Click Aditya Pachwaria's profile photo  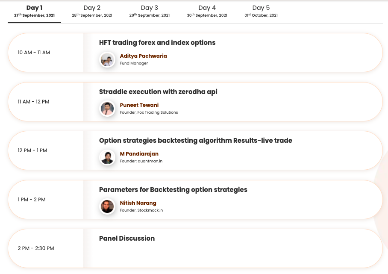point(107,59)
